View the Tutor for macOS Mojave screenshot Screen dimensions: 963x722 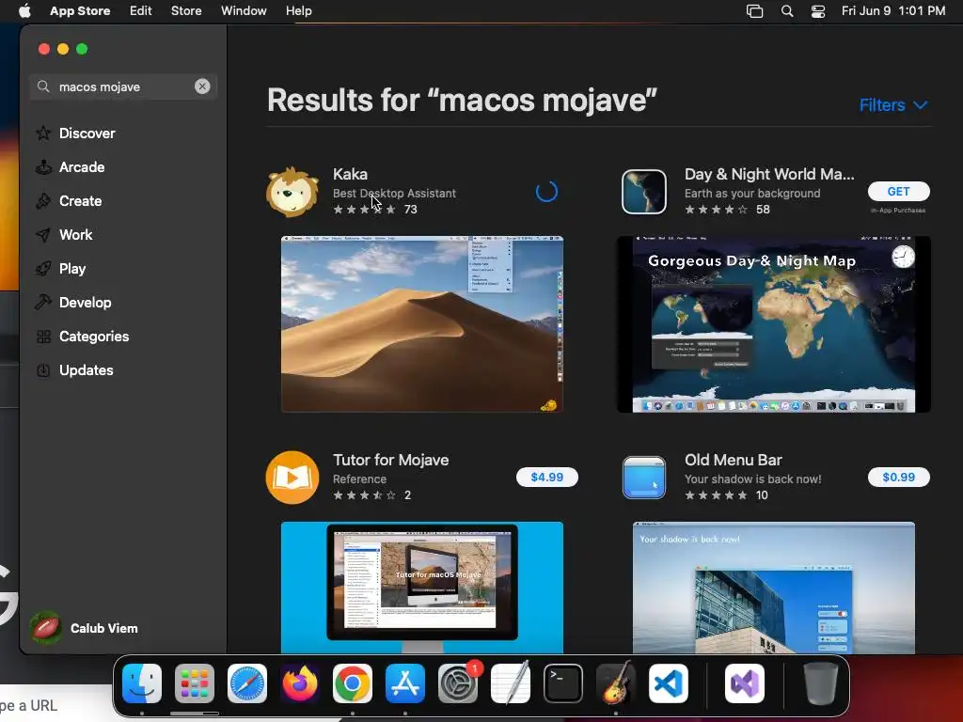pos(422,587)
